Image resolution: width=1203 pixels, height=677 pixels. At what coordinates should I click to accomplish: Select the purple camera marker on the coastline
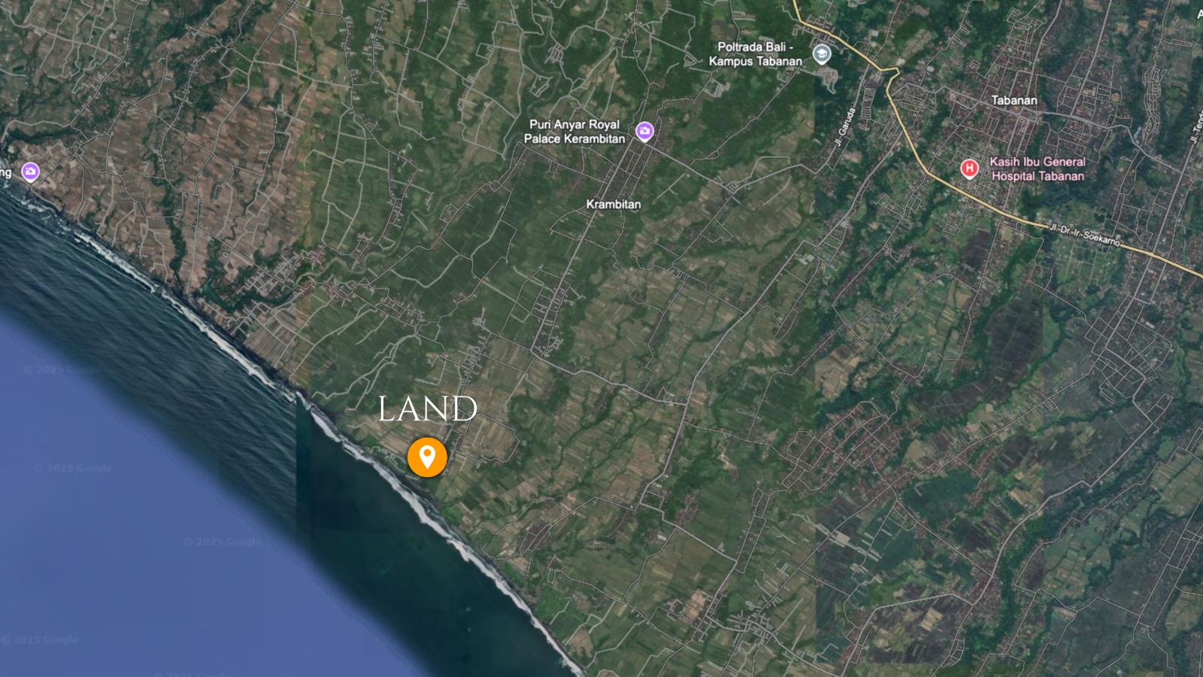click(x=30, y=172)
